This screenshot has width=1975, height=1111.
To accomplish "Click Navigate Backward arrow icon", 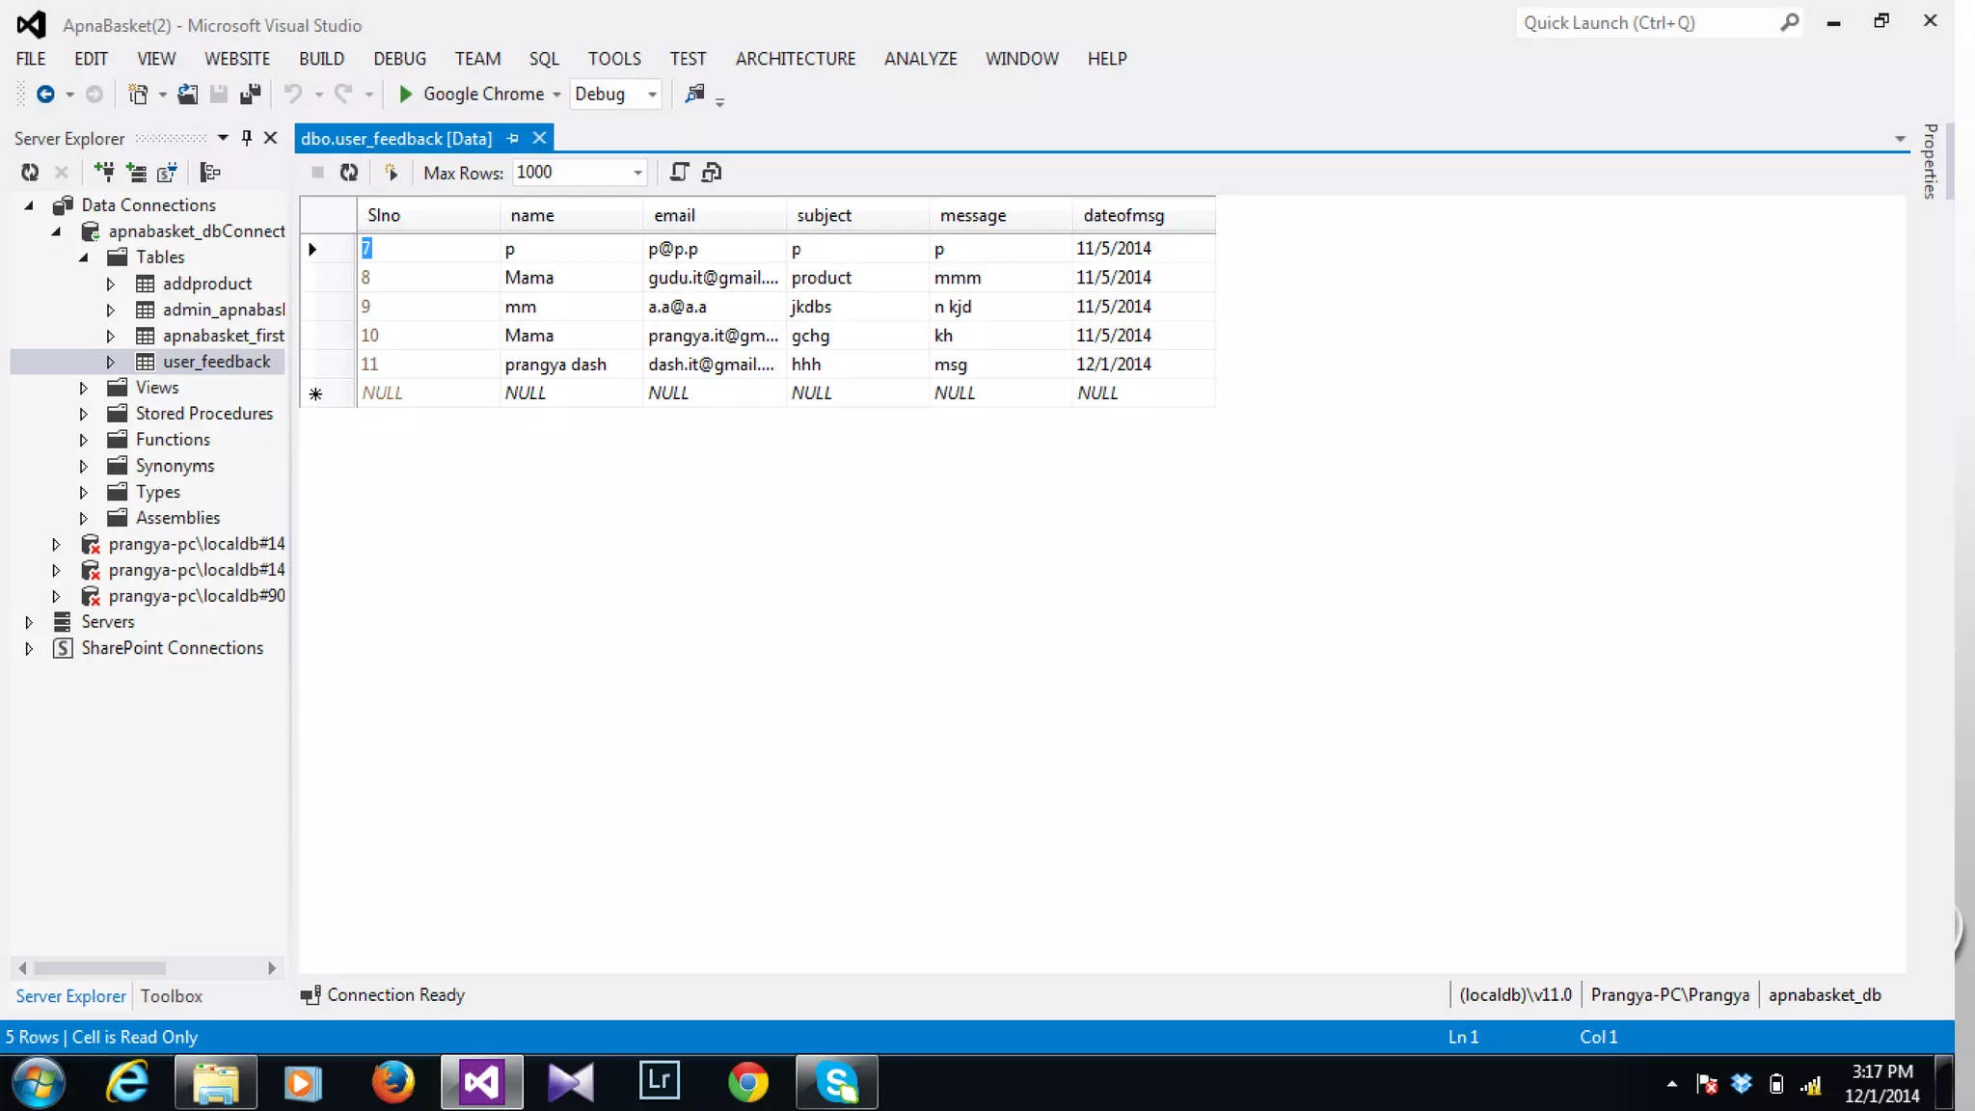I will pos(44,95).
